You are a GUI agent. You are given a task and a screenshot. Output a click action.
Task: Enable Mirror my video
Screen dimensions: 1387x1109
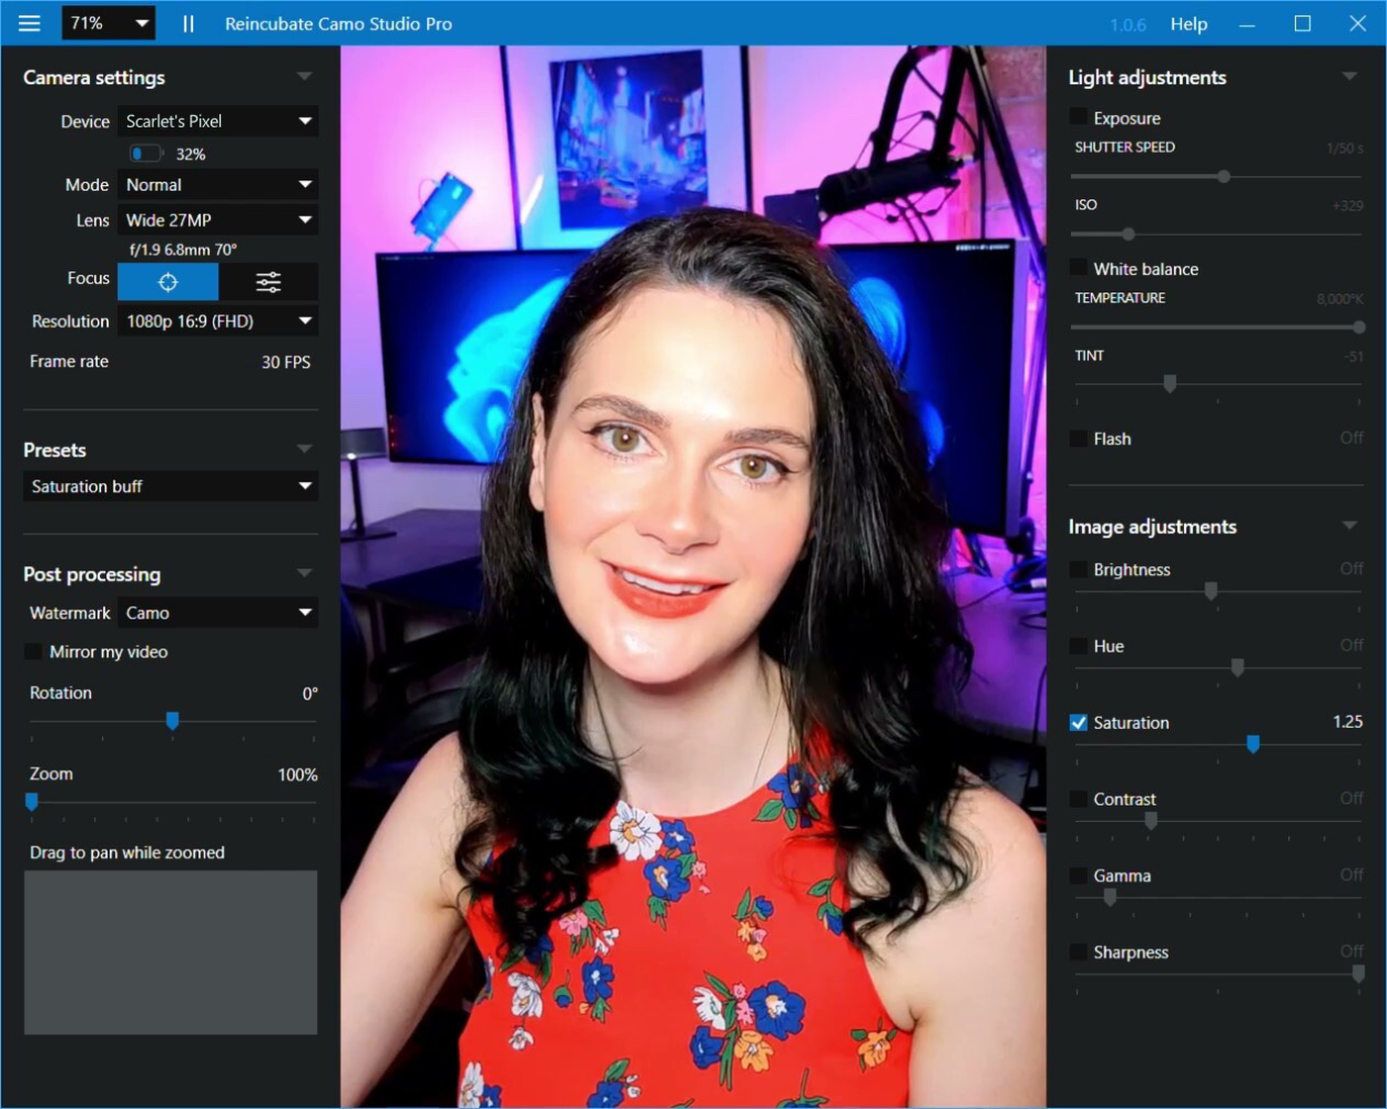34,652
